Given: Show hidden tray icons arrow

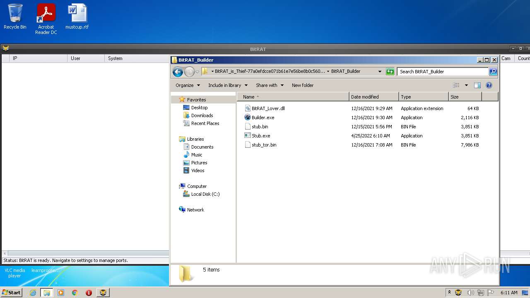Looking at the screenshot, I should (x=449, y=293).
